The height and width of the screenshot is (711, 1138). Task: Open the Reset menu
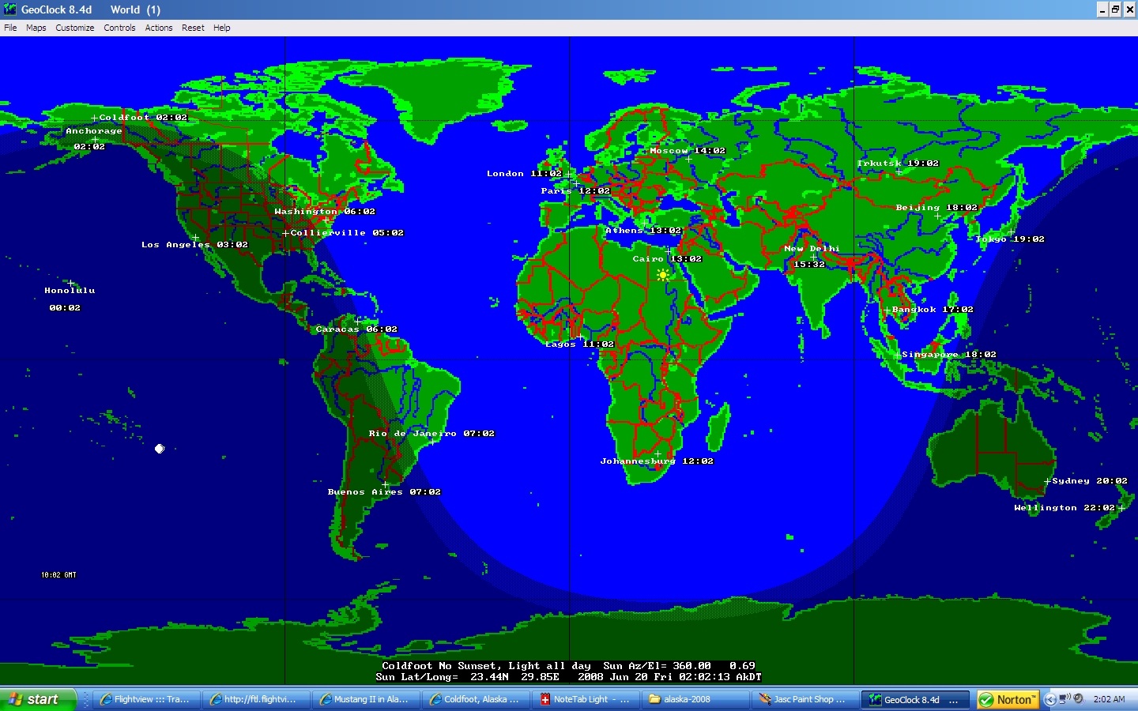[x=193, y=28]
